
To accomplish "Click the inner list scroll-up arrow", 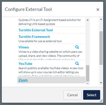I will coord(87,20).
